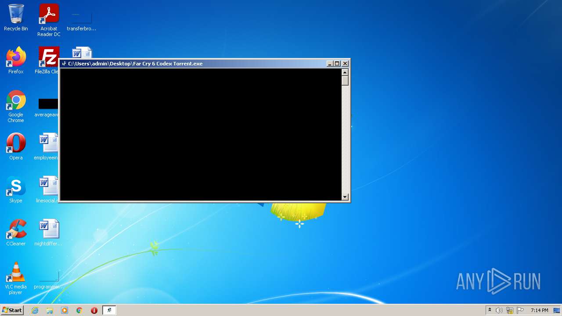Select the transferbro... desktop file
Screen dimensions: 562x316
(x=81, y=20)
